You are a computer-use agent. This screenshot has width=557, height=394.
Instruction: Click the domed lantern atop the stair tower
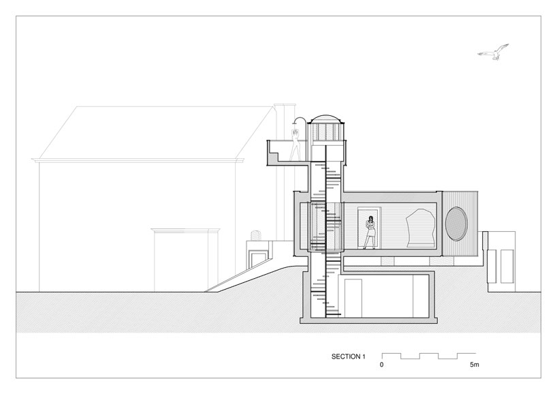click(326, 127)
